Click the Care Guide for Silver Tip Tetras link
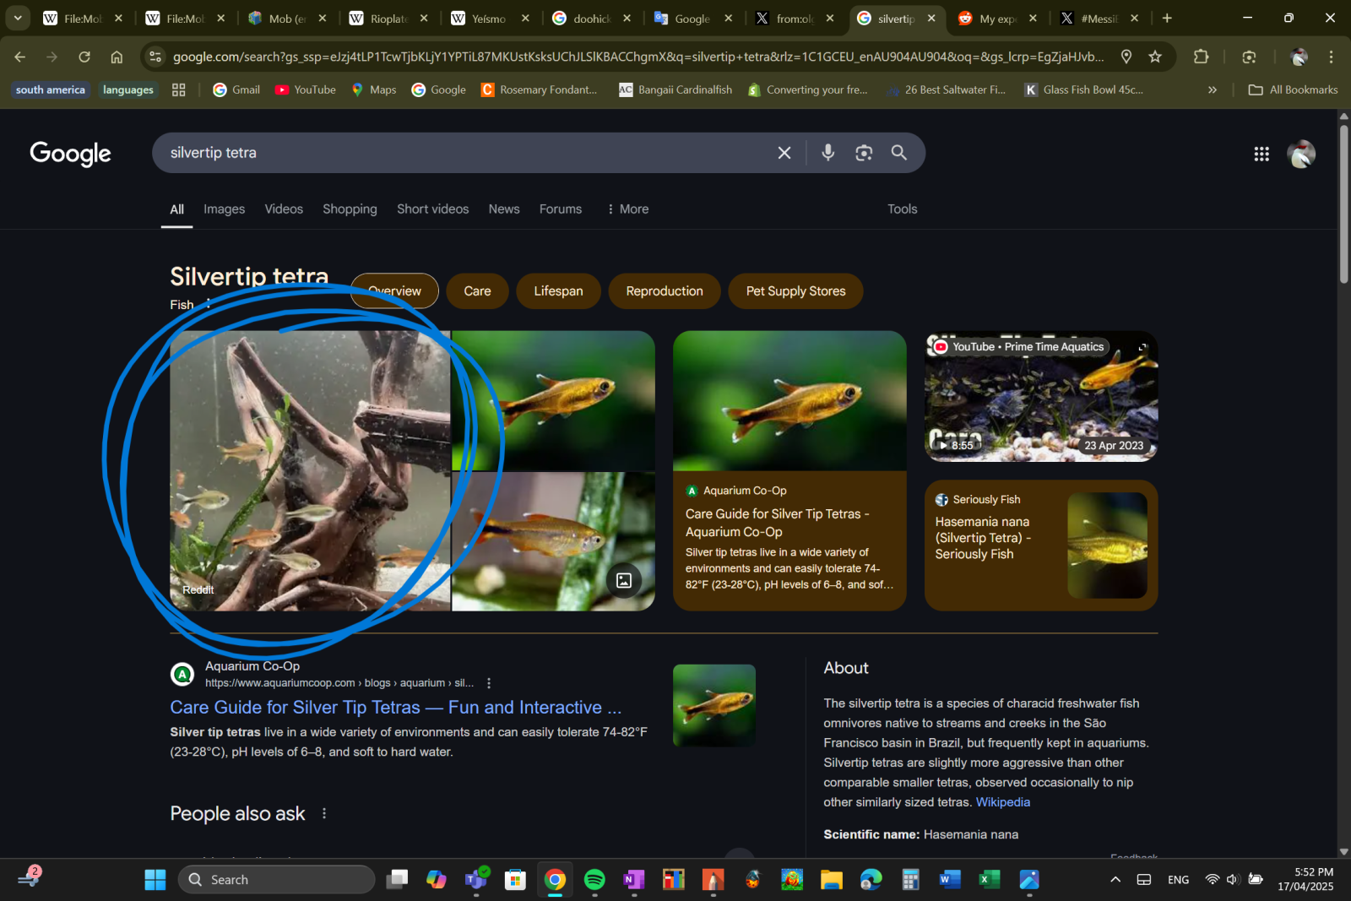 395,708
